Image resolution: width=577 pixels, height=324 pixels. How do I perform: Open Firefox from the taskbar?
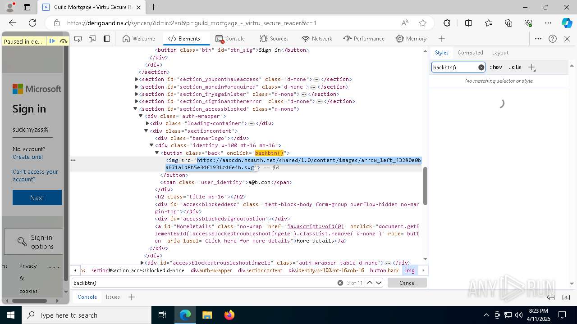coord(229,315)
